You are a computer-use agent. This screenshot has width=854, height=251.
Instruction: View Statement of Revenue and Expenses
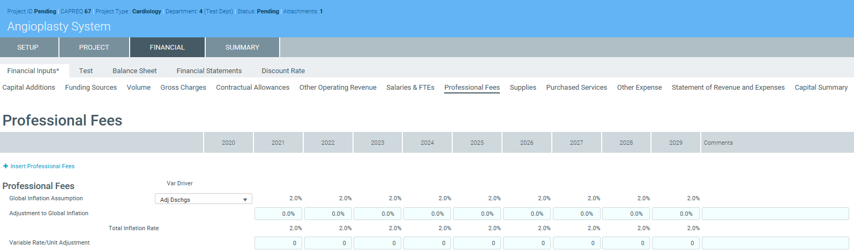728,87
